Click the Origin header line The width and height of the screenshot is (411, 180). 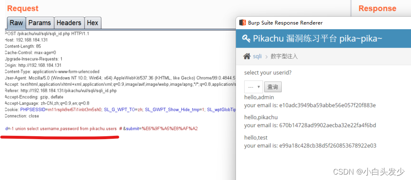33,65
